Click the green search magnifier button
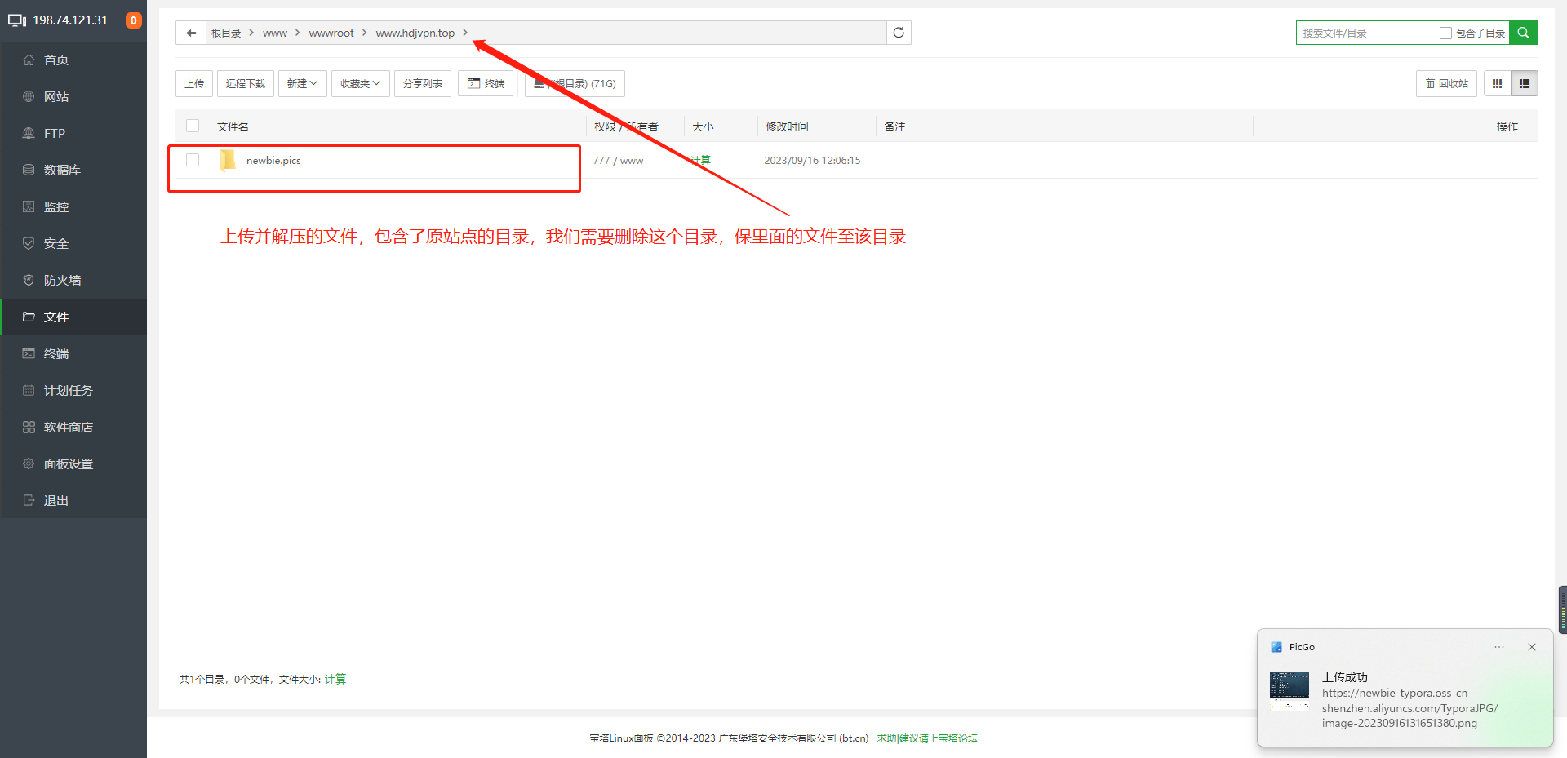Image resolution: width=1567 pixels, height=758 pixels. tap(1523, 33)
